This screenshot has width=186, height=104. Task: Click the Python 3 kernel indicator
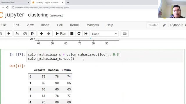tap(177, 25)
